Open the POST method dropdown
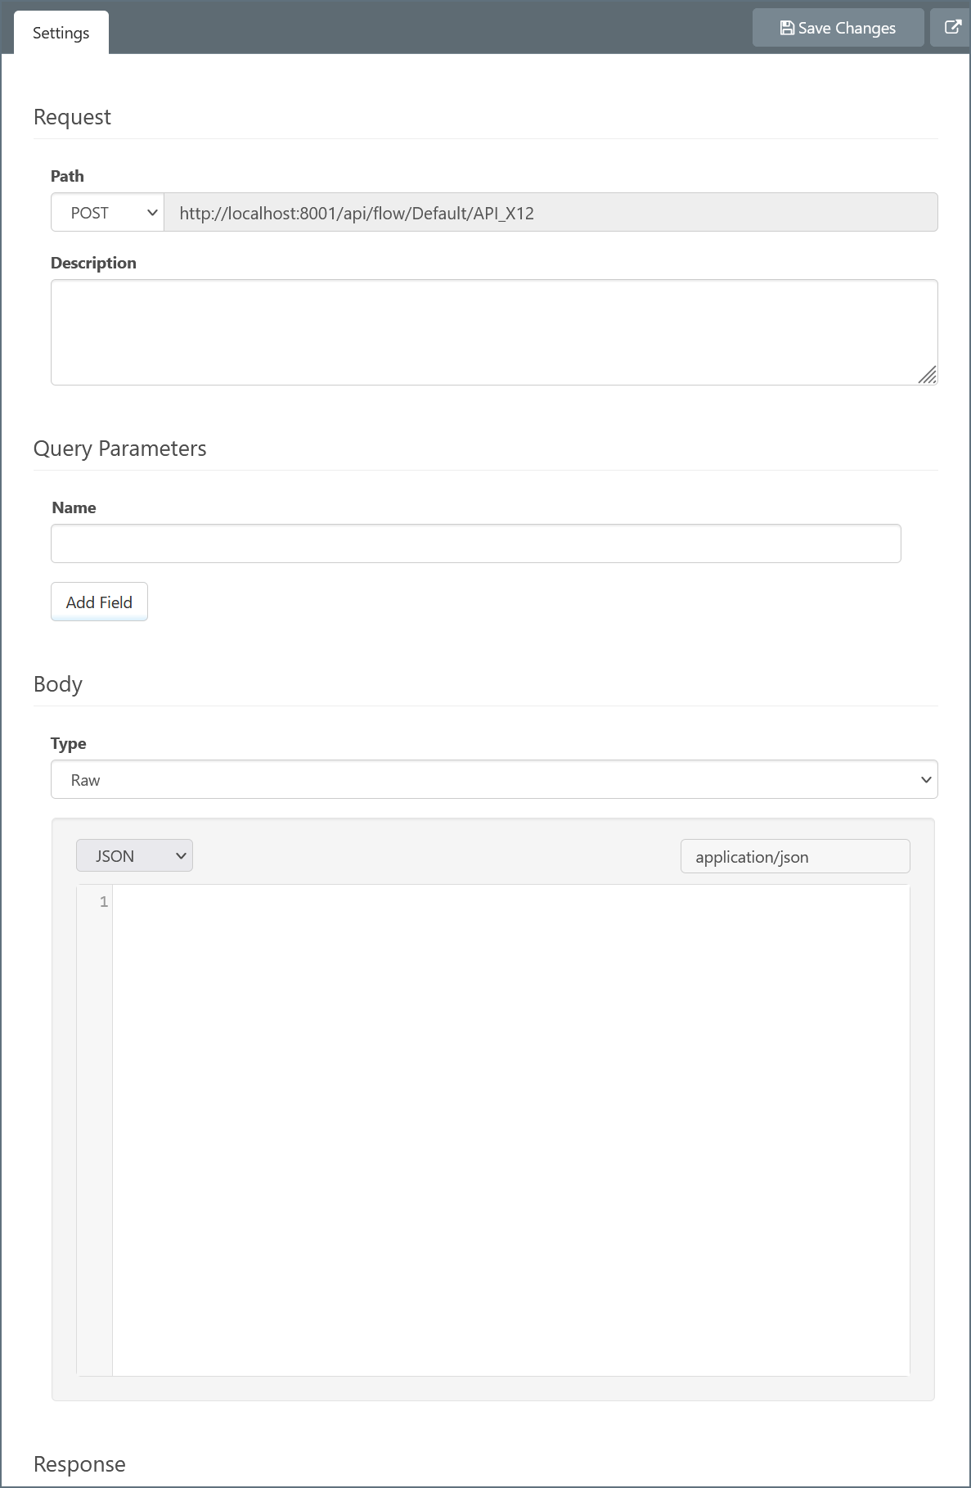The image size is (971, 1488). click(x=106, y=213)
